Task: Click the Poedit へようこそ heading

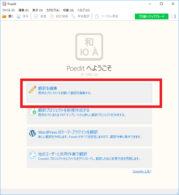Action: click(x=89, y=68)
